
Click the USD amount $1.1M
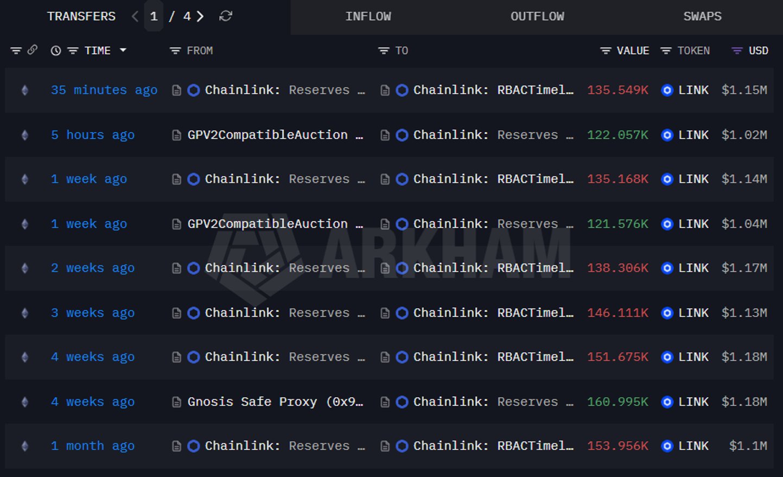pyautogui.click(x=748, y=446)
